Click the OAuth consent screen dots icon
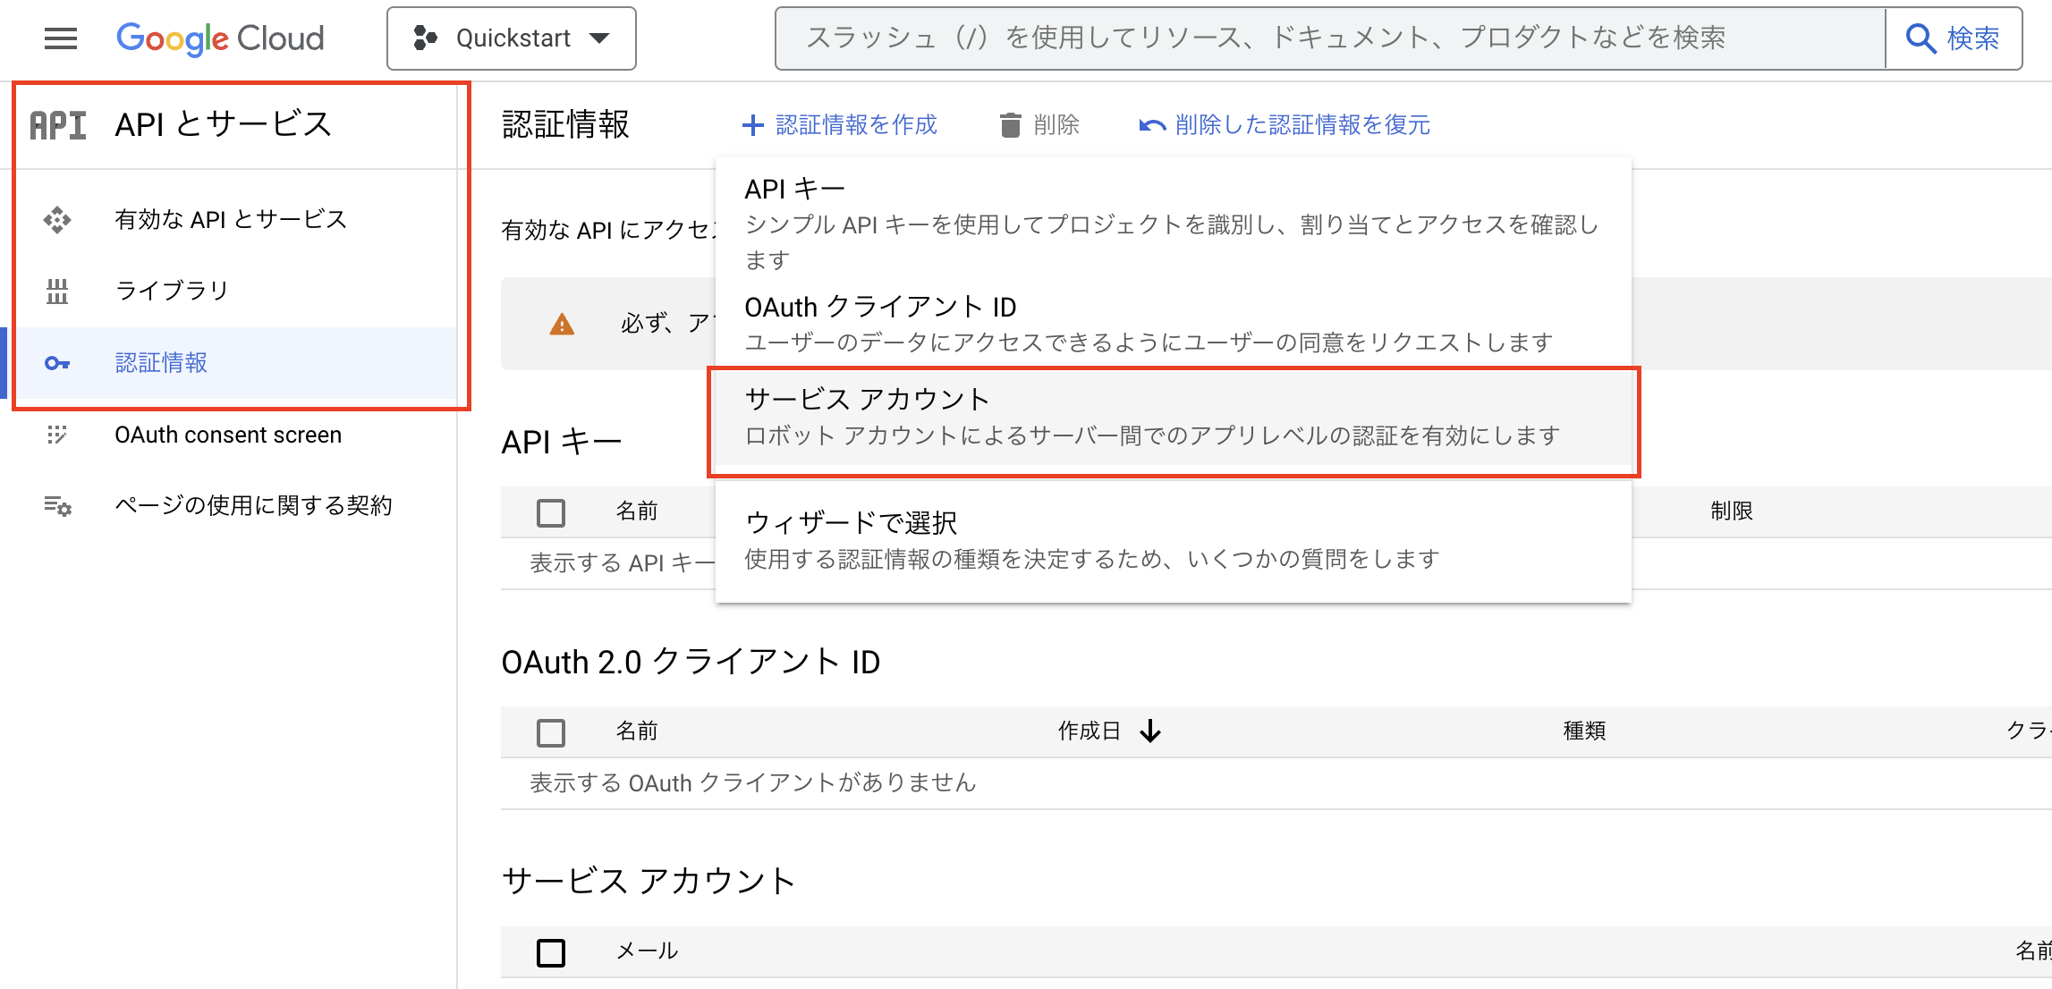2052x989 pixels. tap(57, 435)
